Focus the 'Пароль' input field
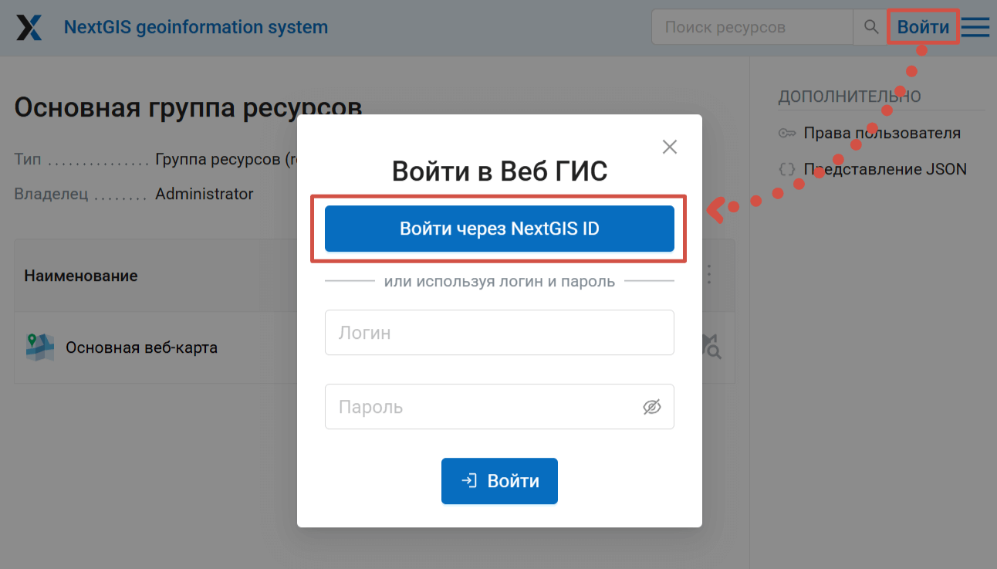This screenshot has width=997, height=569. [482, 407]
